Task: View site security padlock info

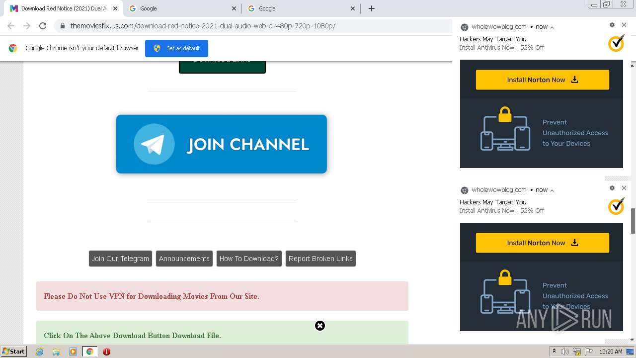Action: tap(62, 26)
